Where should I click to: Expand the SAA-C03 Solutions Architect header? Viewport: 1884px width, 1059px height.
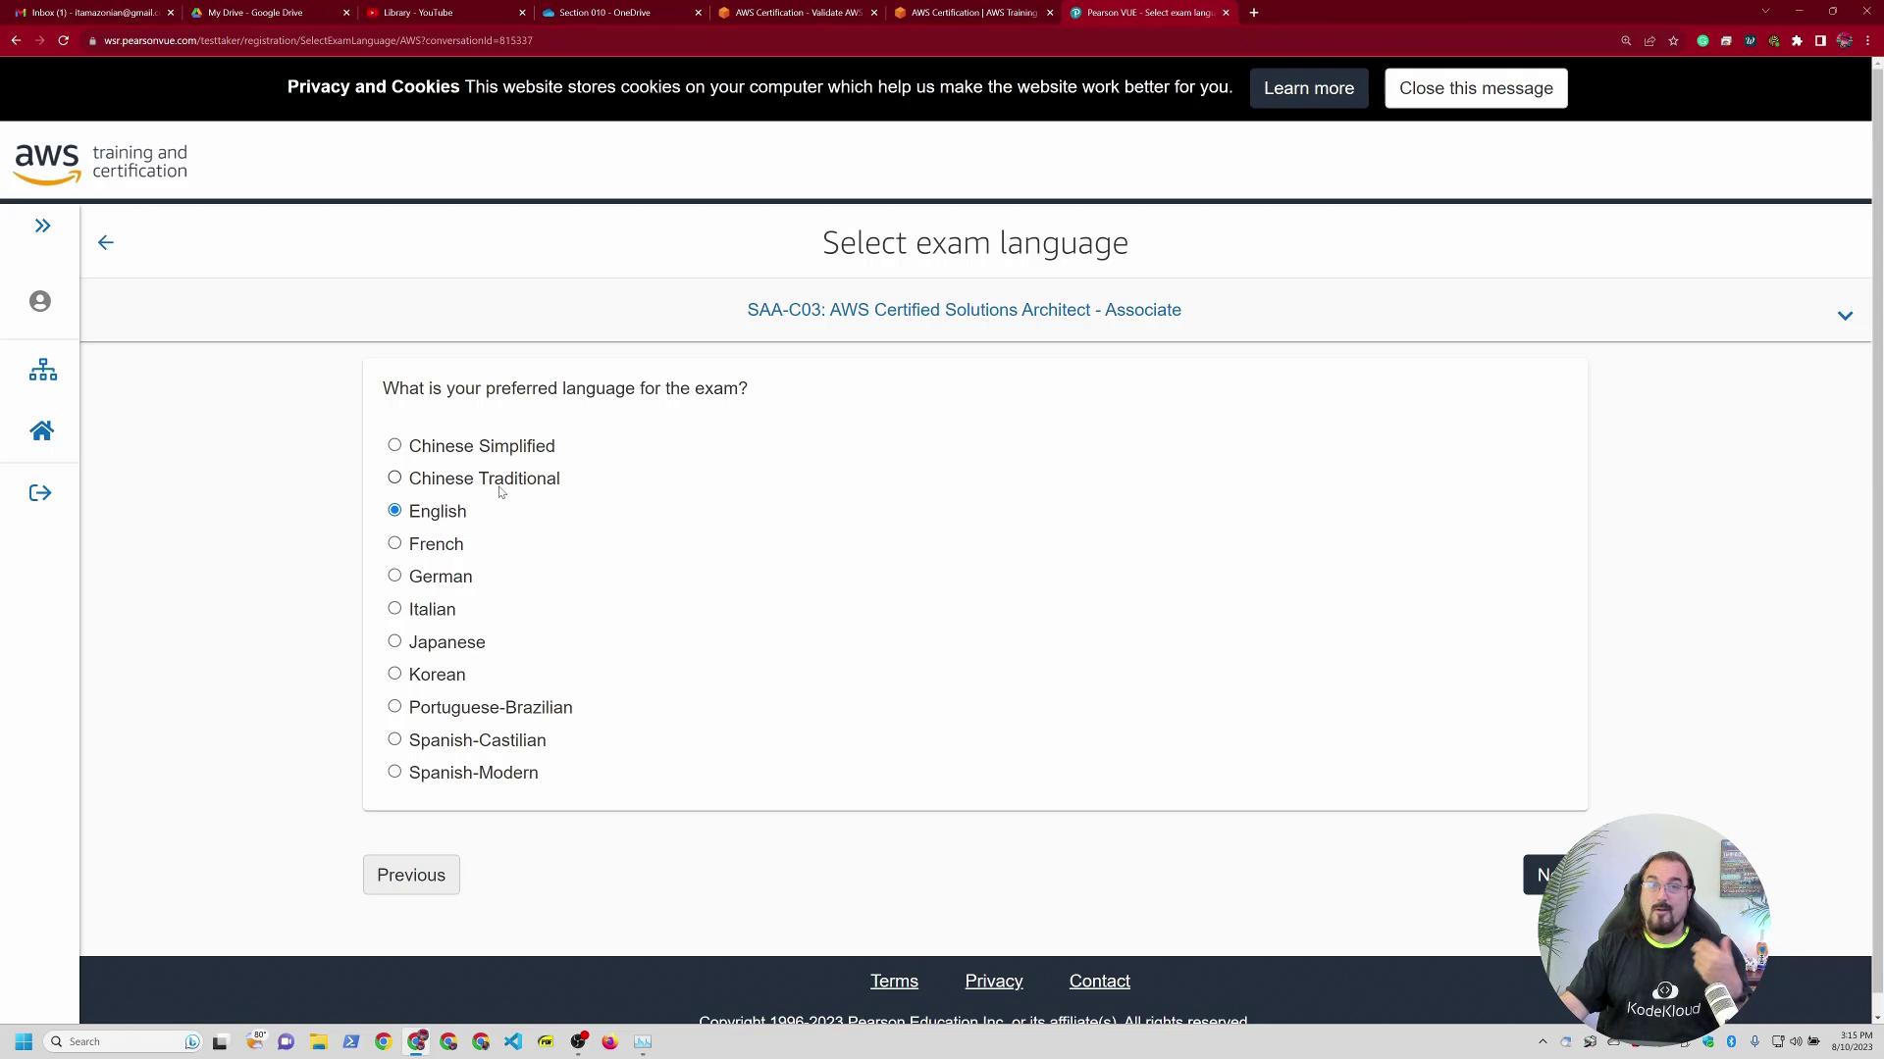[964, 310]
